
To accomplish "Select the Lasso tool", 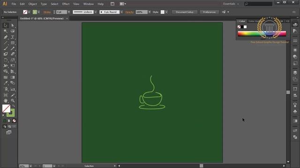I will tap(13, 31).
